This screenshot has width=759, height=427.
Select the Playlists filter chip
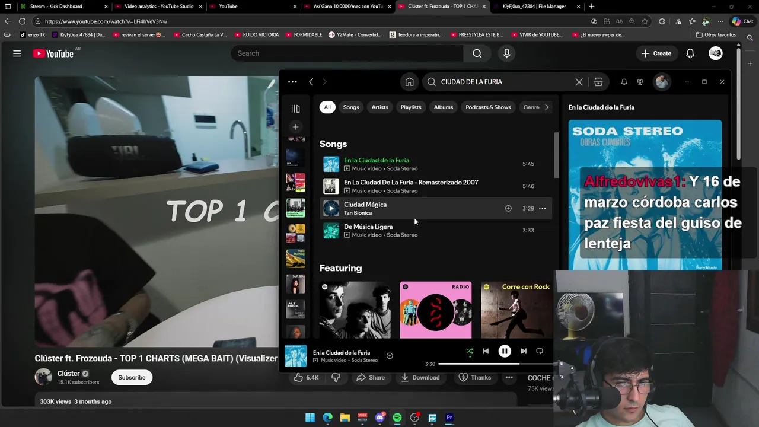click(x=411, y=107)
